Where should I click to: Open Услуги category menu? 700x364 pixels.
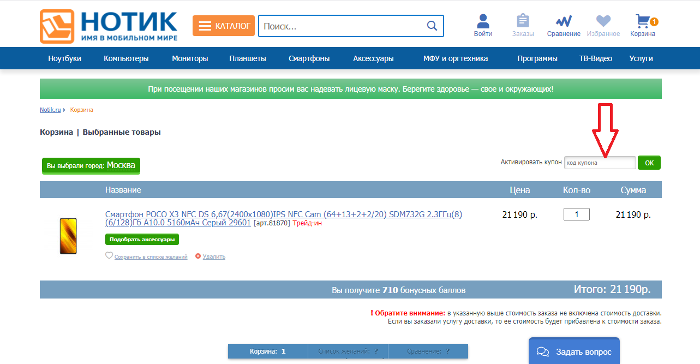pos(641,58)
